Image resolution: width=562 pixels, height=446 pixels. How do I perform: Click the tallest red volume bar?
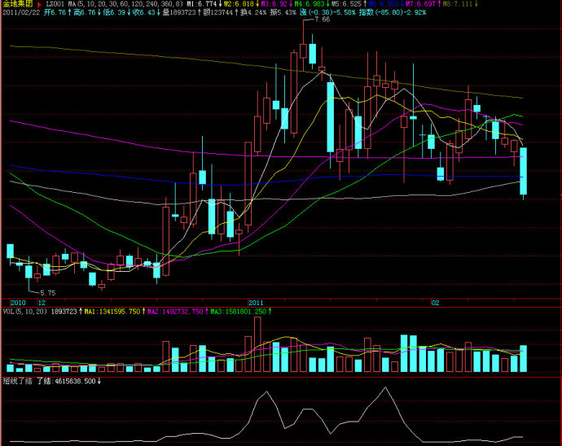tap(257, 344)
